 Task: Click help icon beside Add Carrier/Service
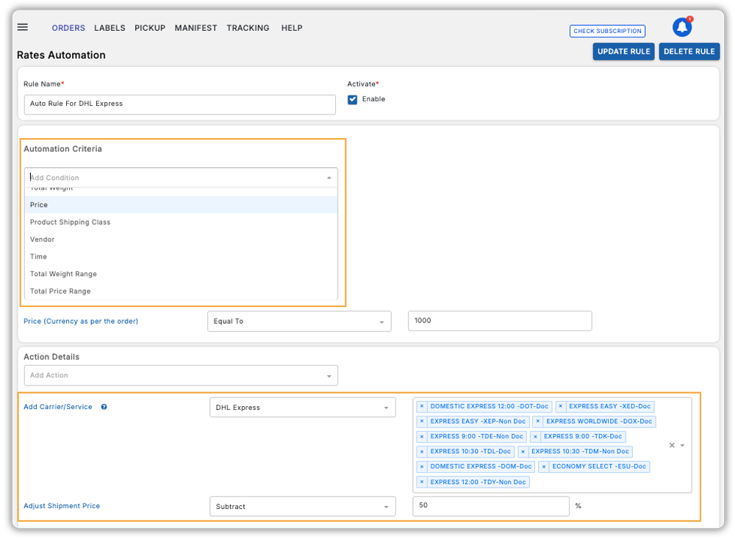(104, 407)
